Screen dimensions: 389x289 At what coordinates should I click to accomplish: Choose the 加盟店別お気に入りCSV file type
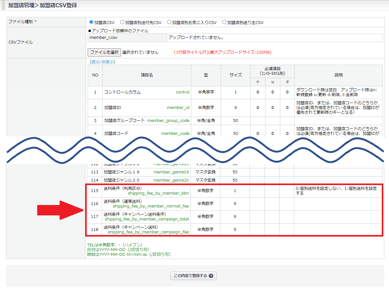pos(169,22)
